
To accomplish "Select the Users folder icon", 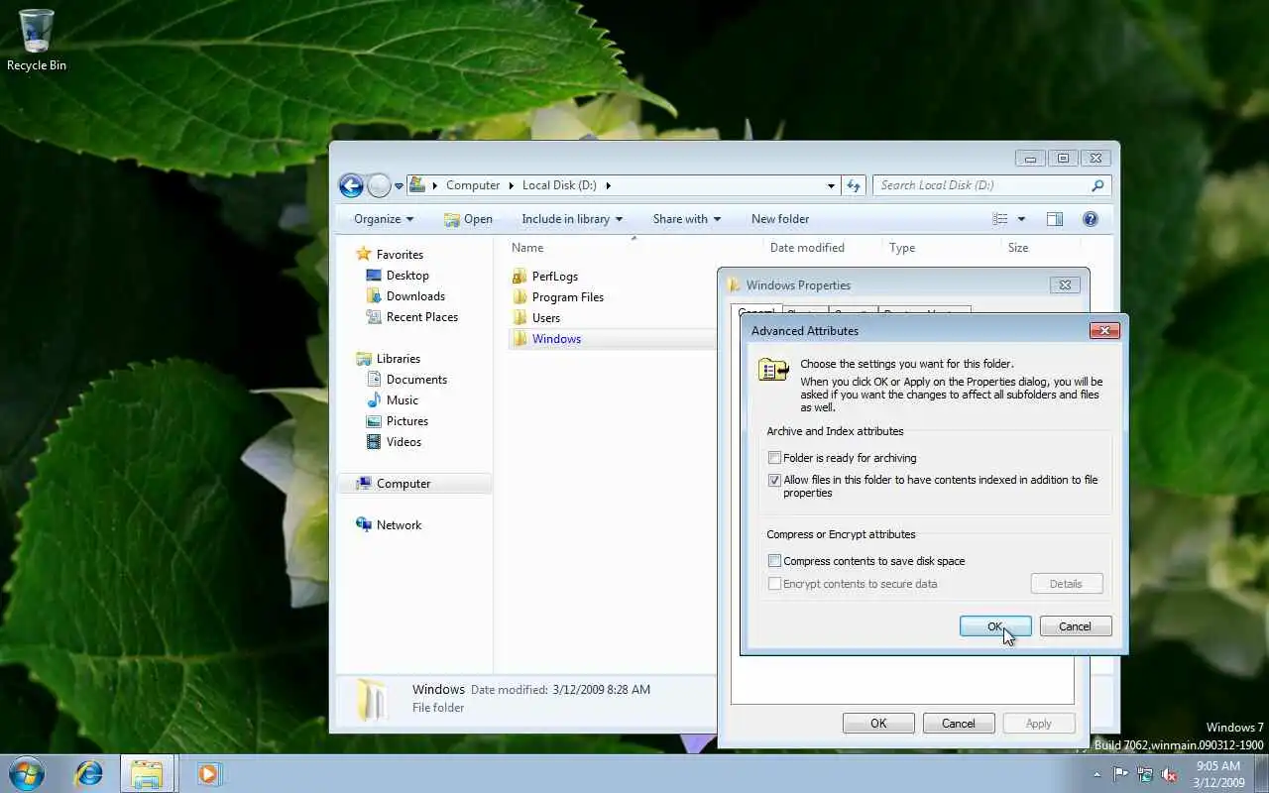I will (x=519, y=318).
